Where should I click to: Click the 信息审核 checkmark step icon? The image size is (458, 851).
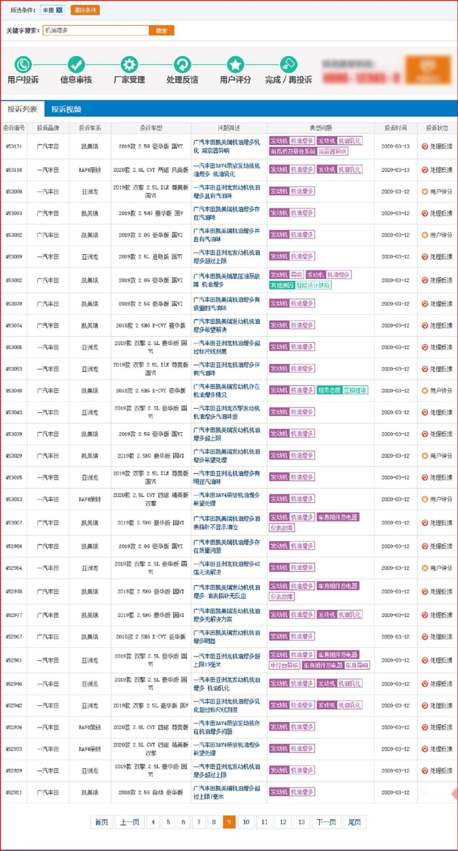(76, 65)
